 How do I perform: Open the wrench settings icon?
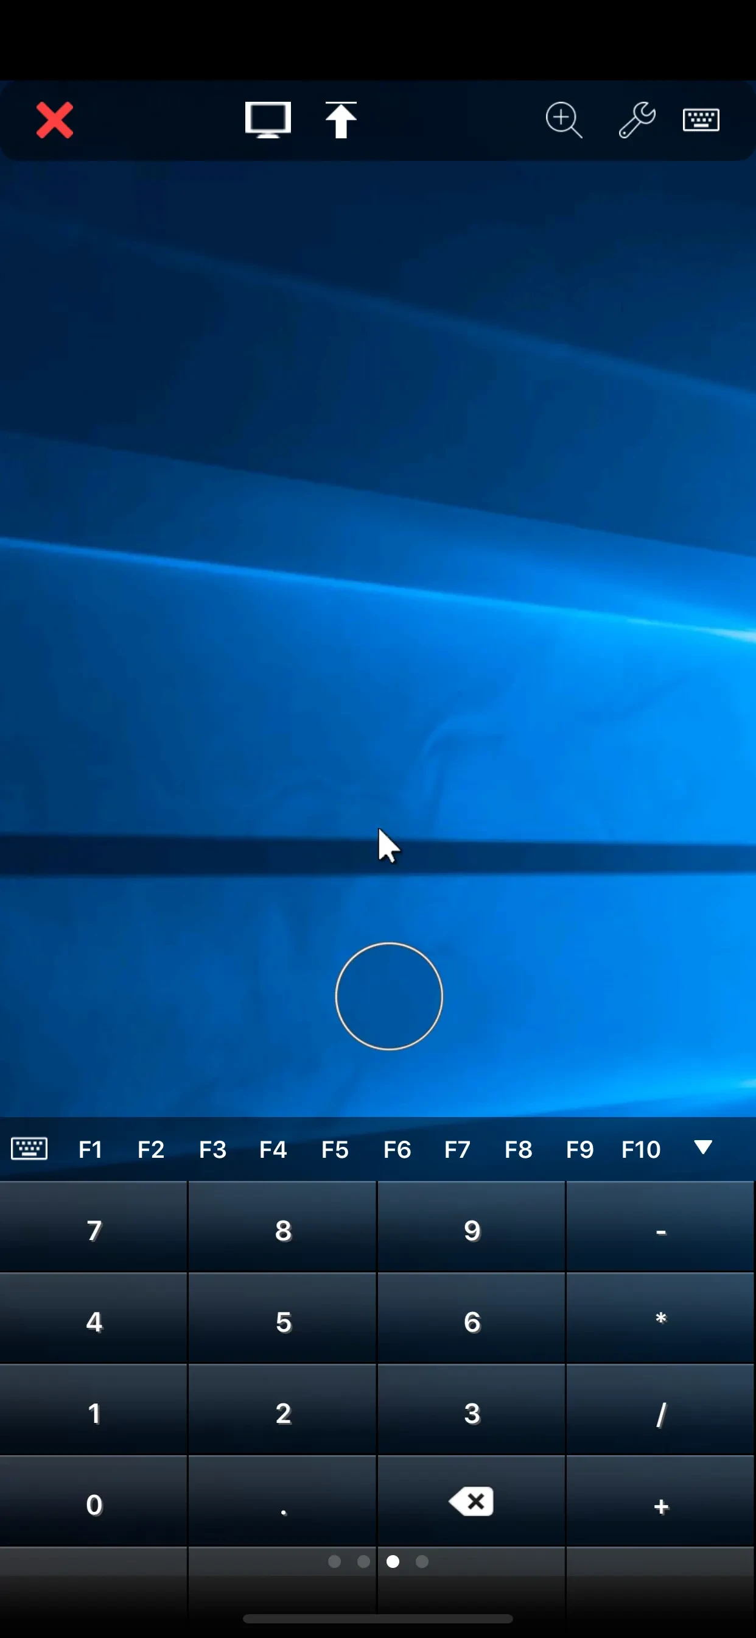[637, 119]
